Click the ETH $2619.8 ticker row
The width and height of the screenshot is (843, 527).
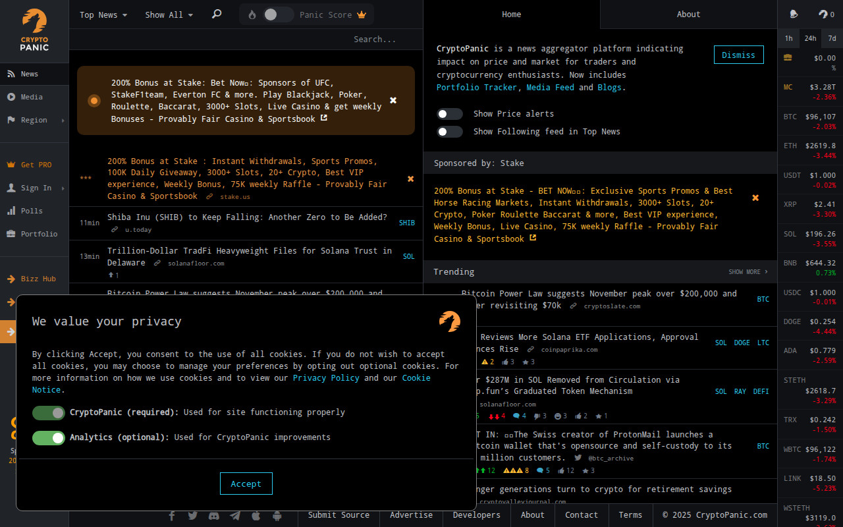click(x=810, y=151)
